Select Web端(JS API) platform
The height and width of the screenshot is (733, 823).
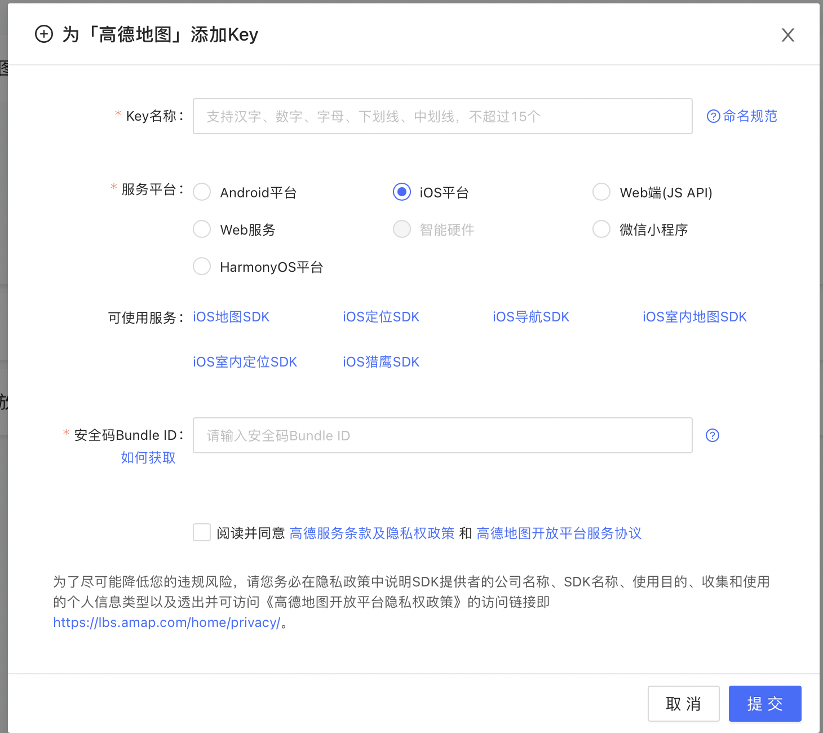[601, 192]
